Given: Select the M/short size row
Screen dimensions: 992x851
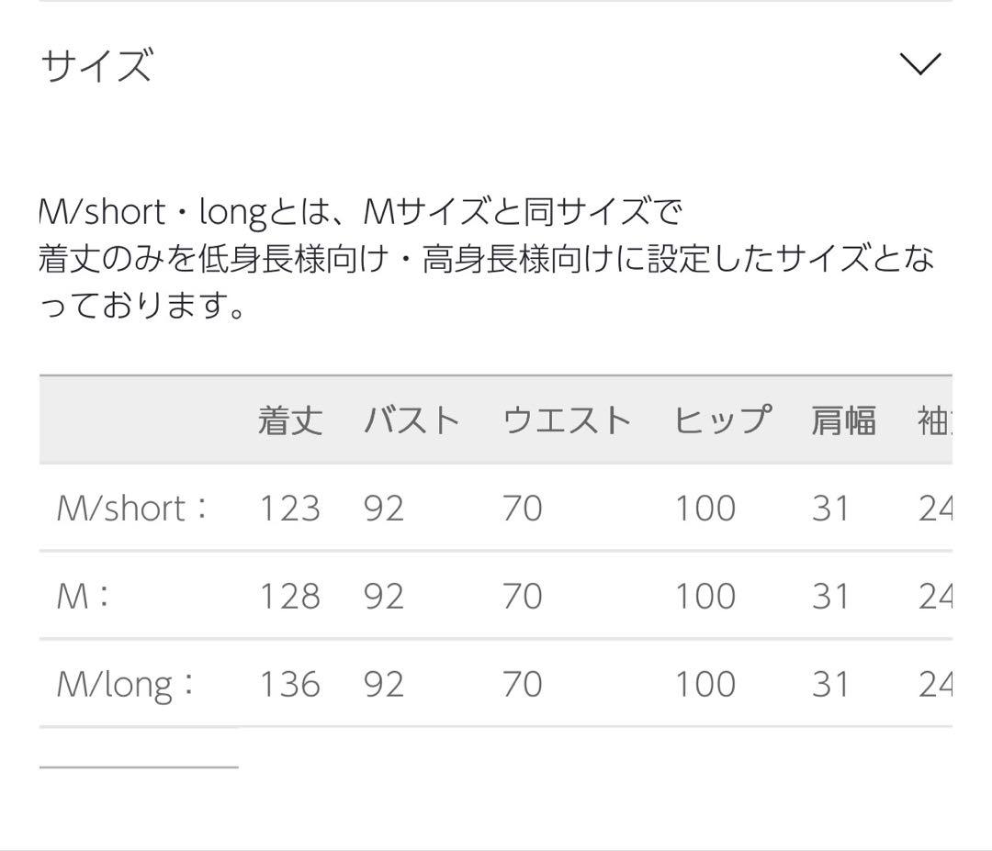Looking at the screenshot, I should click(x=130, y=508).
